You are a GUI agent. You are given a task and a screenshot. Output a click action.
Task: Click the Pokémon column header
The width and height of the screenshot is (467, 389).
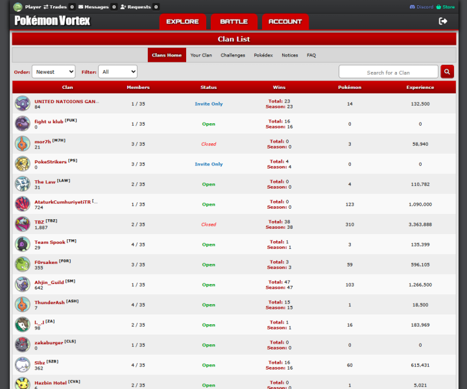pyautogui.click(x=350, y=88)
